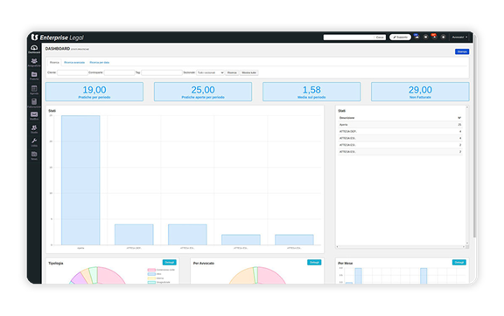Click the Enterprise Legal logo
Screen dimensions: 504x316
point(57,38)
